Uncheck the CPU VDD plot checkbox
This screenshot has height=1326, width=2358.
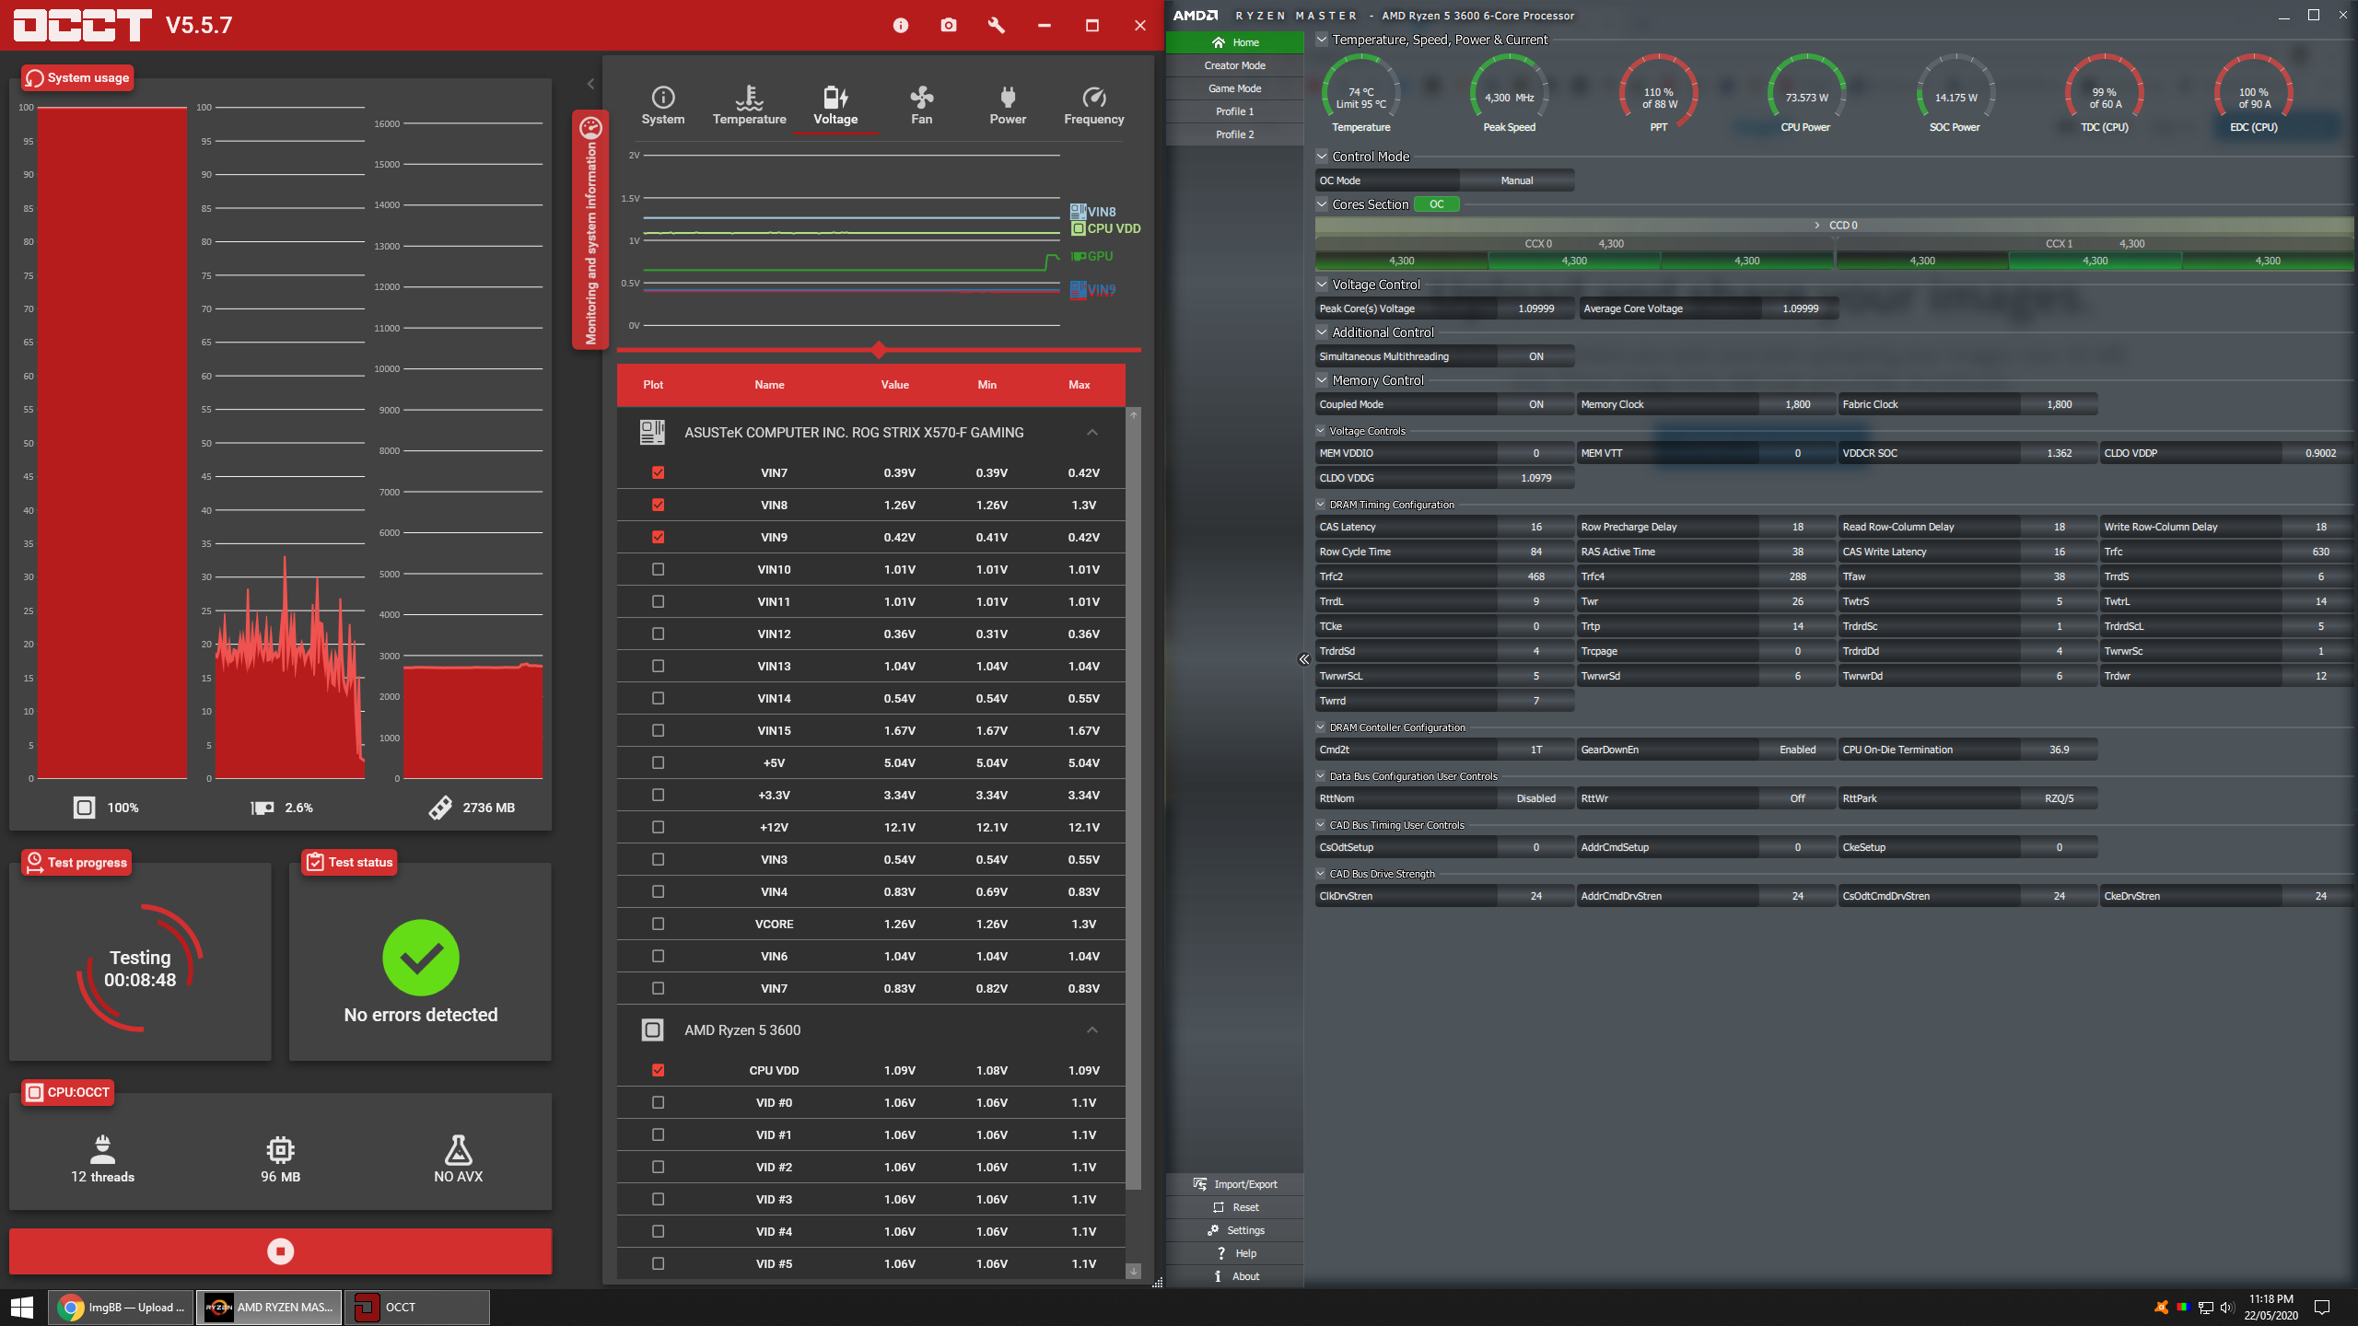tap(658, 1070)
